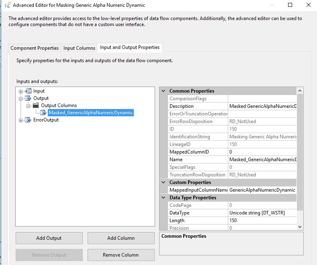The image size is (317, 265).
Task: Click the Add Column button
Action: coord(121,238)
